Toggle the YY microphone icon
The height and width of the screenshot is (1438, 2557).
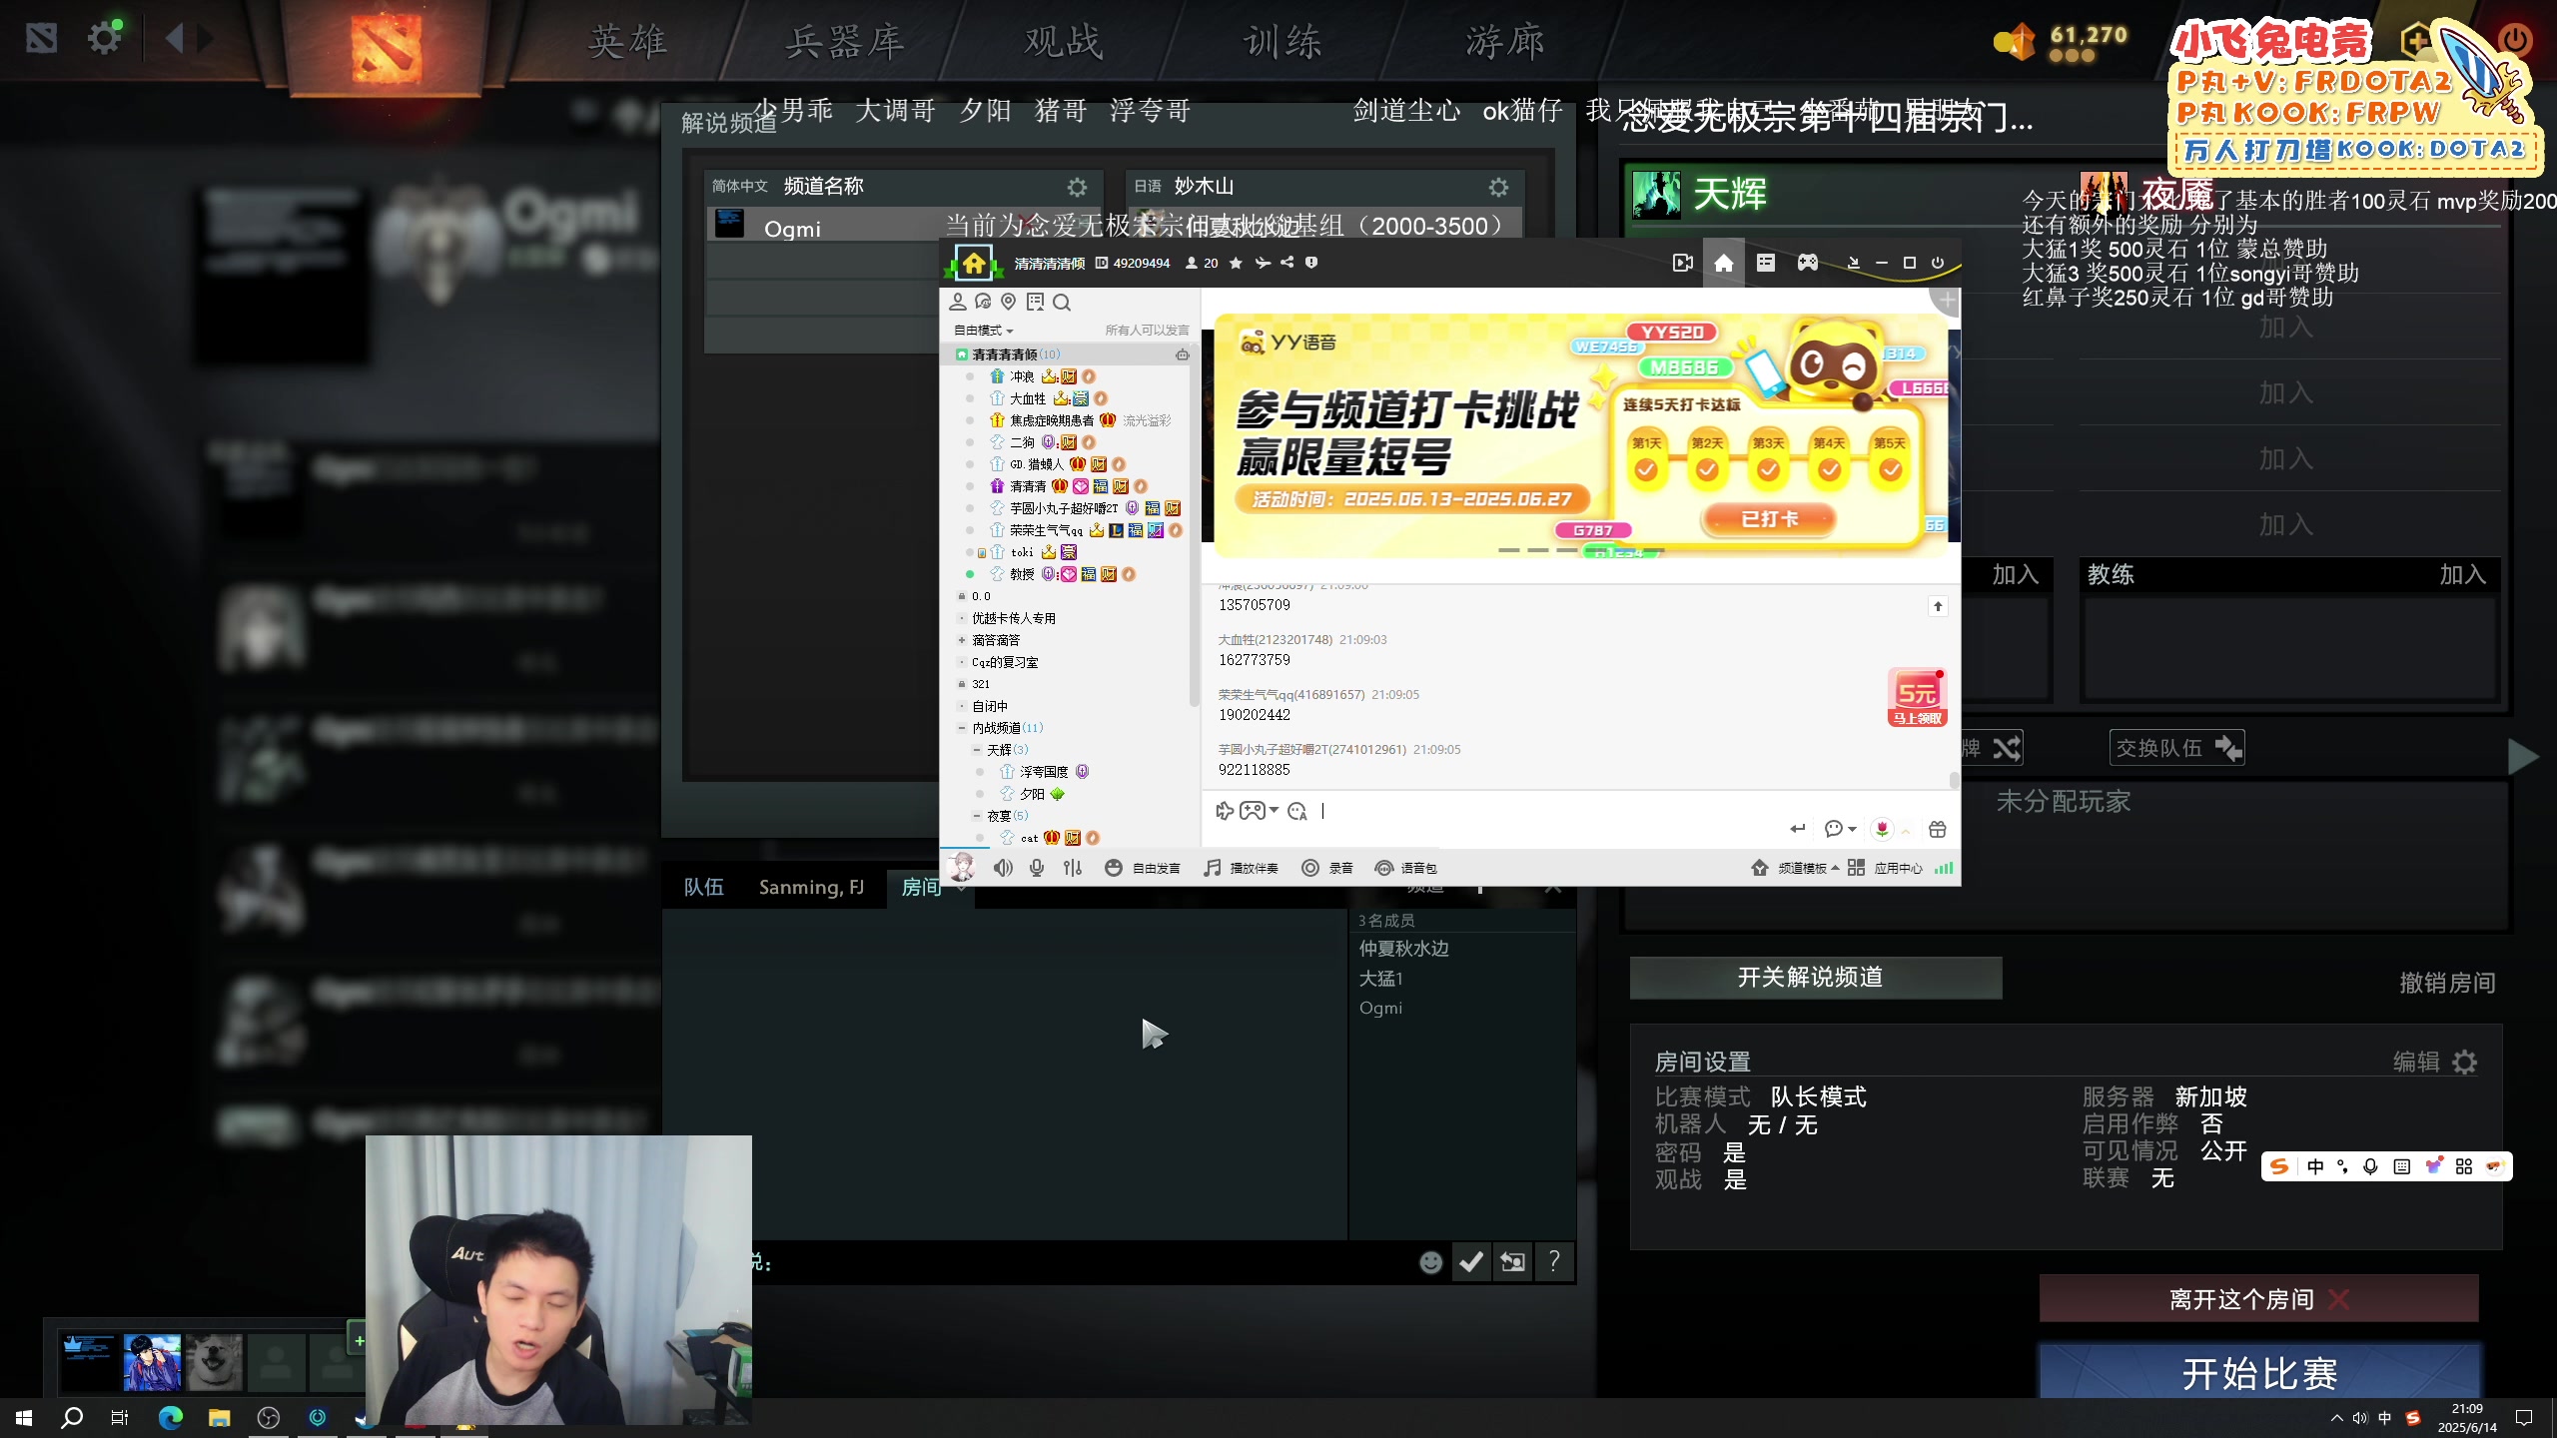coord(1037,868)
